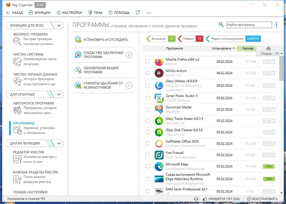Click the System cleanup (Чистка системы) icon

[17, 62]
